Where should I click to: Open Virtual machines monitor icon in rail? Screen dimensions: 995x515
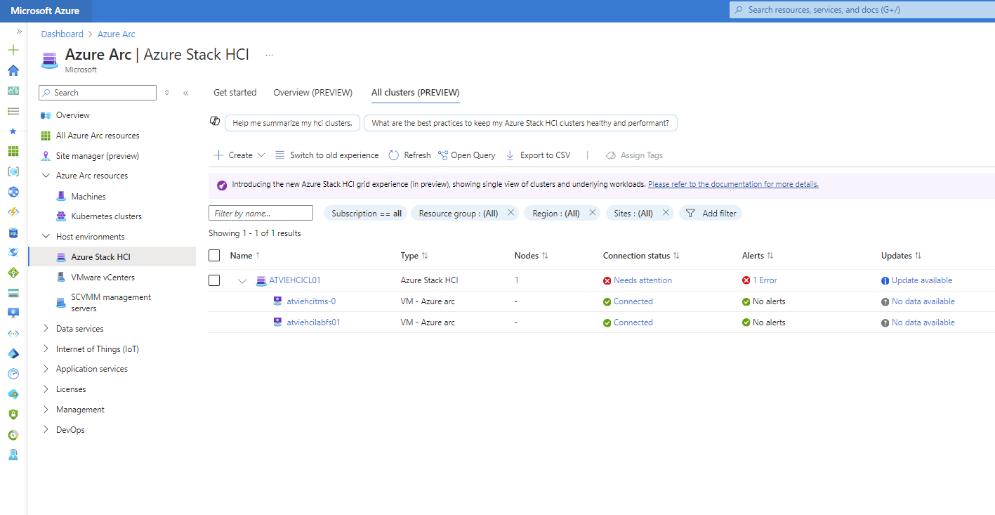point(13,313)
